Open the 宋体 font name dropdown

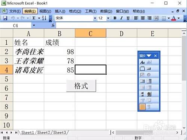coord(95,18)
